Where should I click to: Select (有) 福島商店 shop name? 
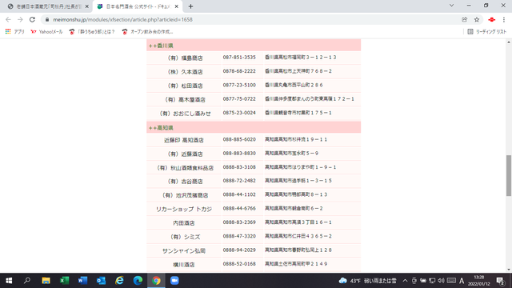(185, 58)
